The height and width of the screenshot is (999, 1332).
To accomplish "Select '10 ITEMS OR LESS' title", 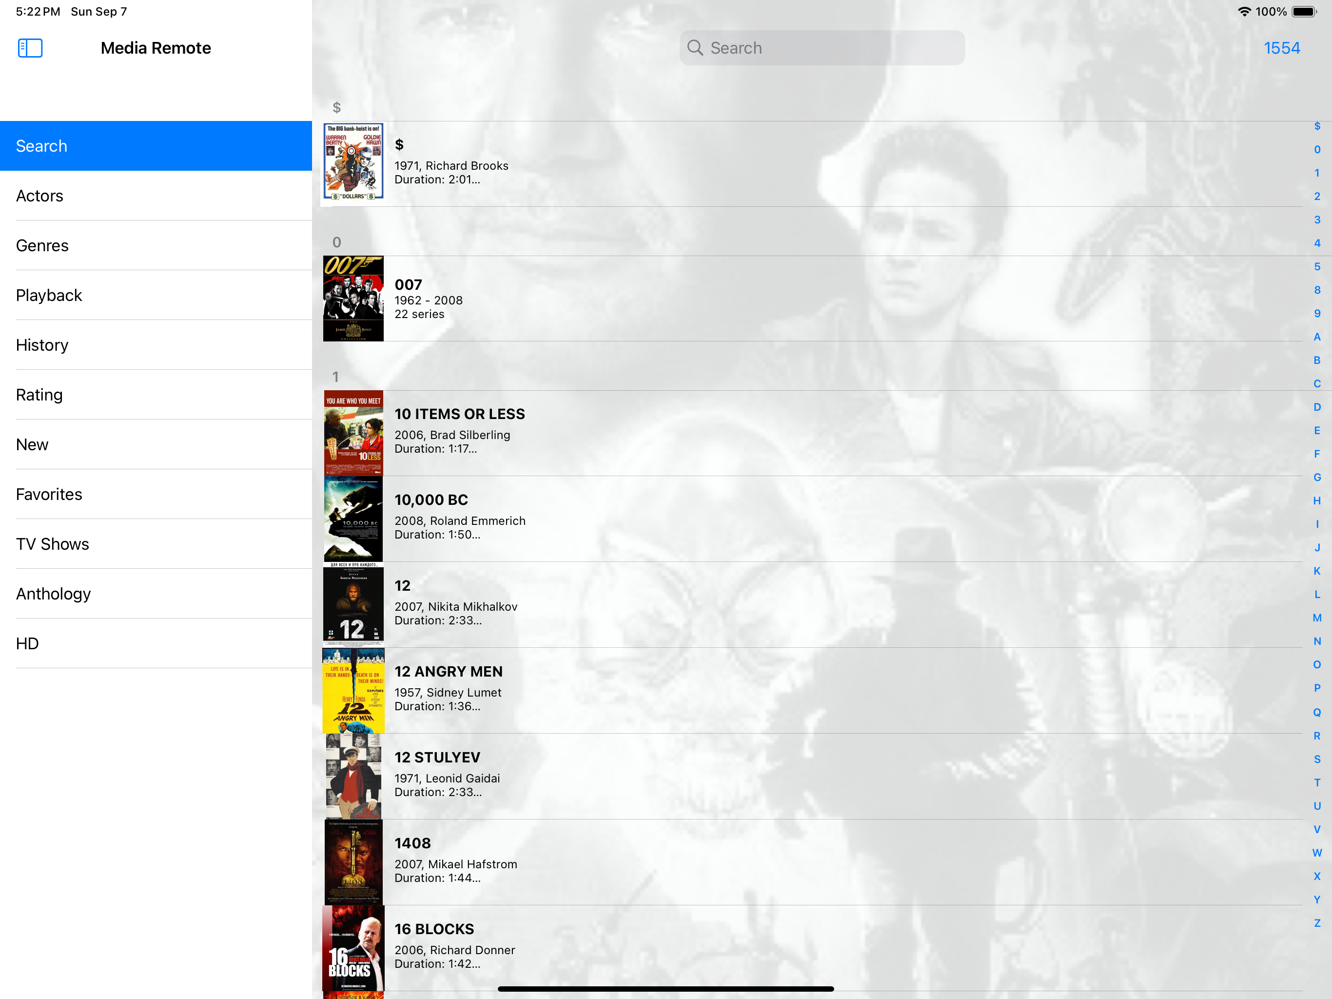I will pyautogui.click(x=459, y=414).
